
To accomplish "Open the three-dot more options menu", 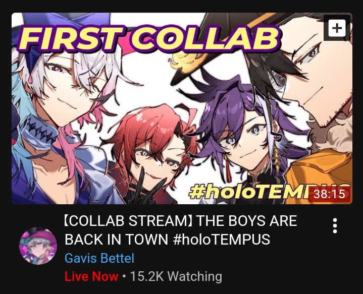I will pyautogui.click(x=335, y=225).
